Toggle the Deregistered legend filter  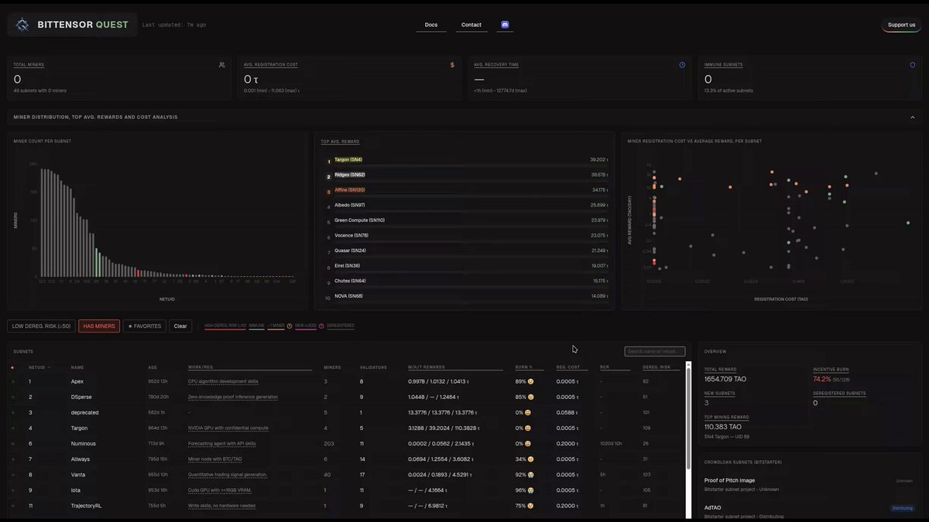tap(341, 326)
